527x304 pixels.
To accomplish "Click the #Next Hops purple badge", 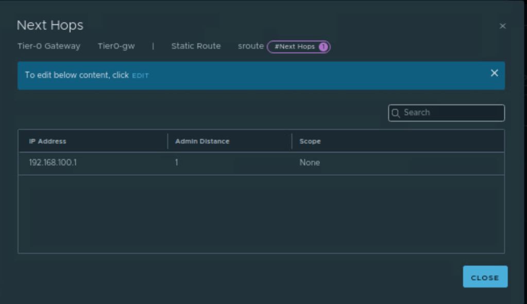I will (x=294, y=47).
